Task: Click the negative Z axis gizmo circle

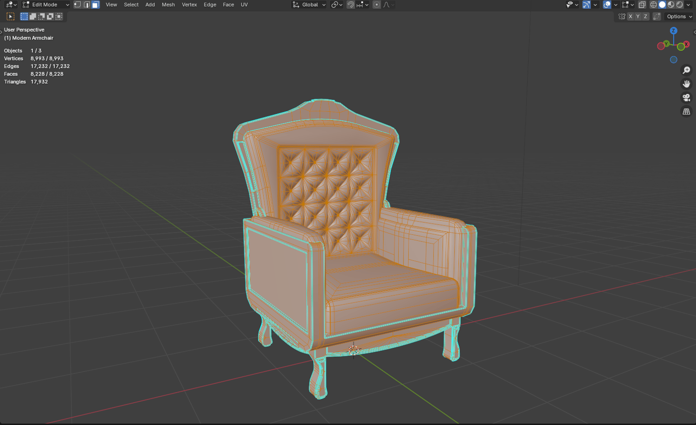Action: click(674, 60)
